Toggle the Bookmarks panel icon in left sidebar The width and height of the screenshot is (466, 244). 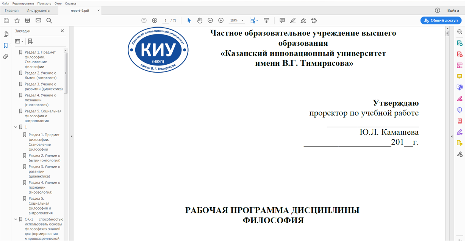point(6,46)
